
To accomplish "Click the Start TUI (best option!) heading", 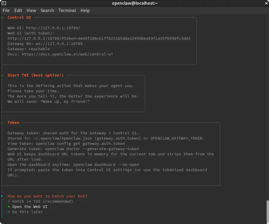I will click(x=35, y=75).
